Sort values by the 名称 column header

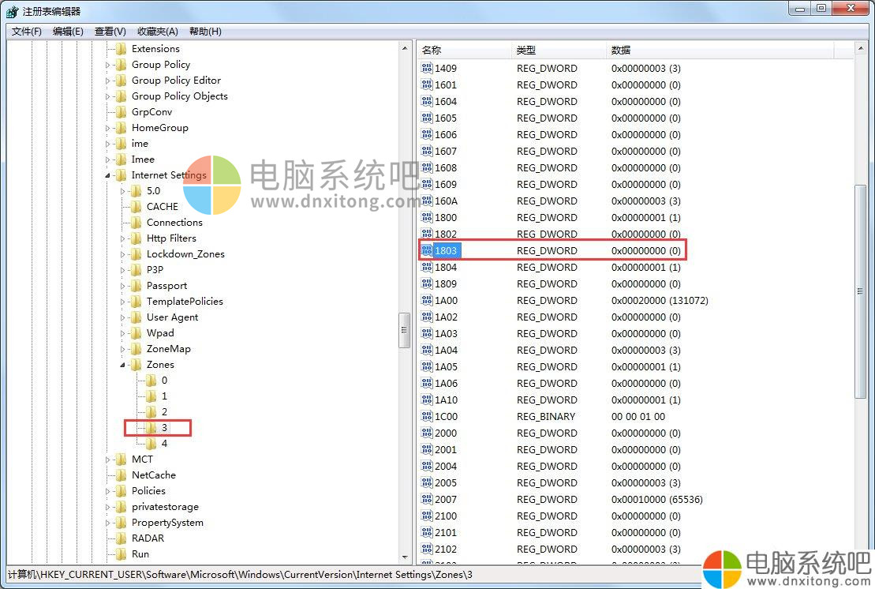click(x=464, y=51)
